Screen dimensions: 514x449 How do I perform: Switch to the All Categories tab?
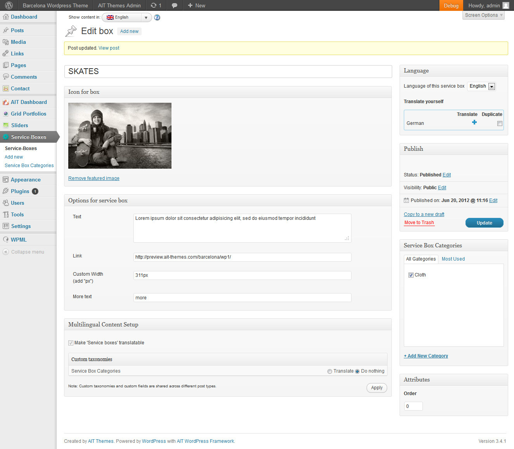click(421, 259)
